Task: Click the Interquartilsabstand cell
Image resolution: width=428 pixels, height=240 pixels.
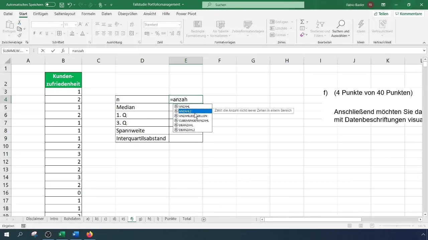Action: pos(142,138)
